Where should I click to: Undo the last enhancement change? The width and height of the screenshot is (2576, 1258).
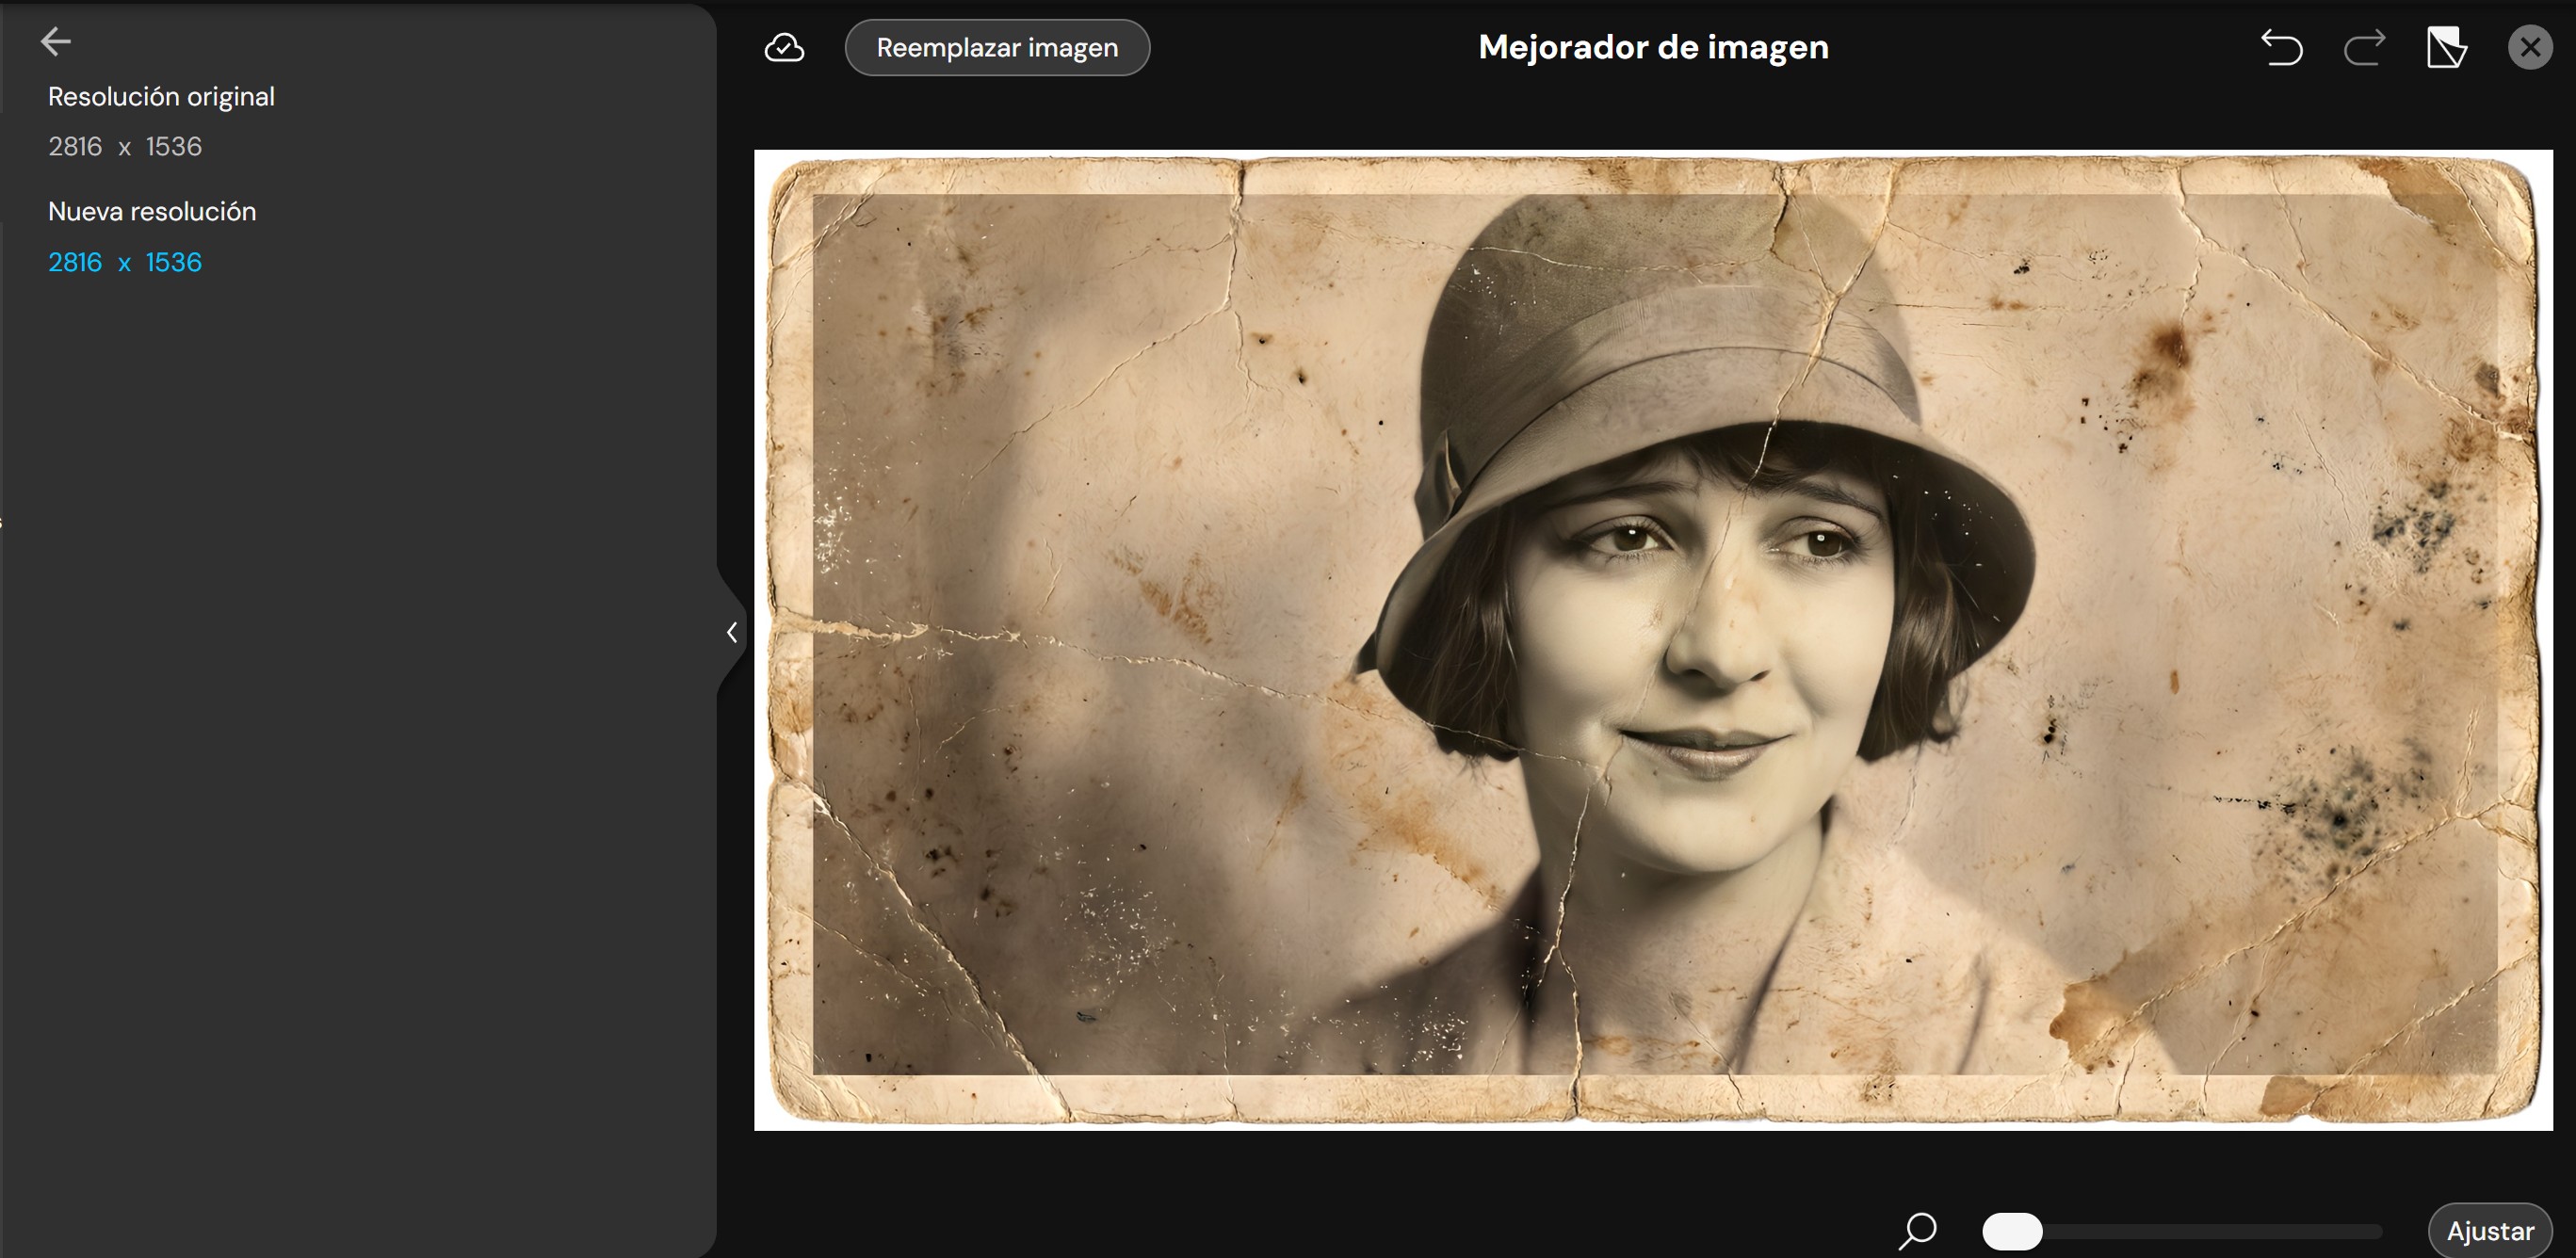tap(2285, 47)
